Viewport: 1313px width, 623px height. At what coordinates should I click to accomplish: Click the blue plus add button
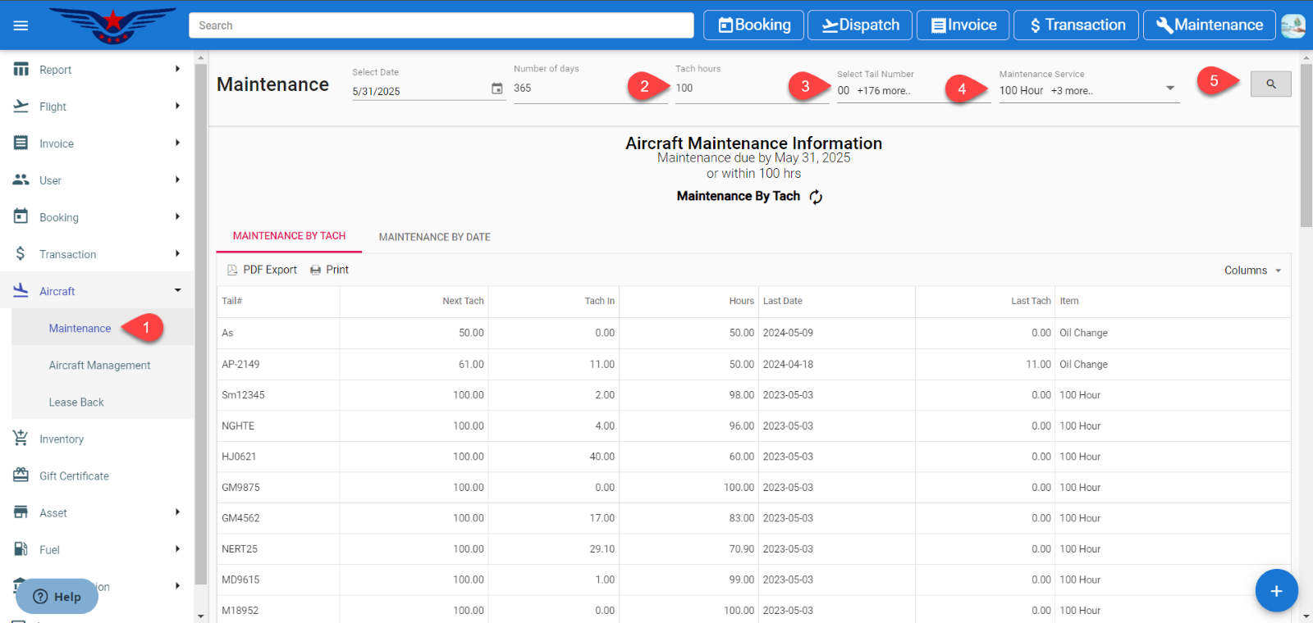(1276, 590)
